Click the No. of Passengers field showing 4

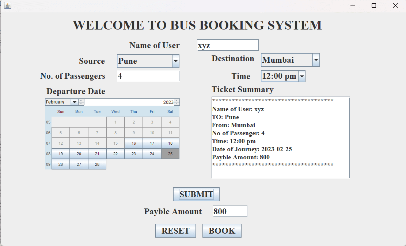point(148,75)
